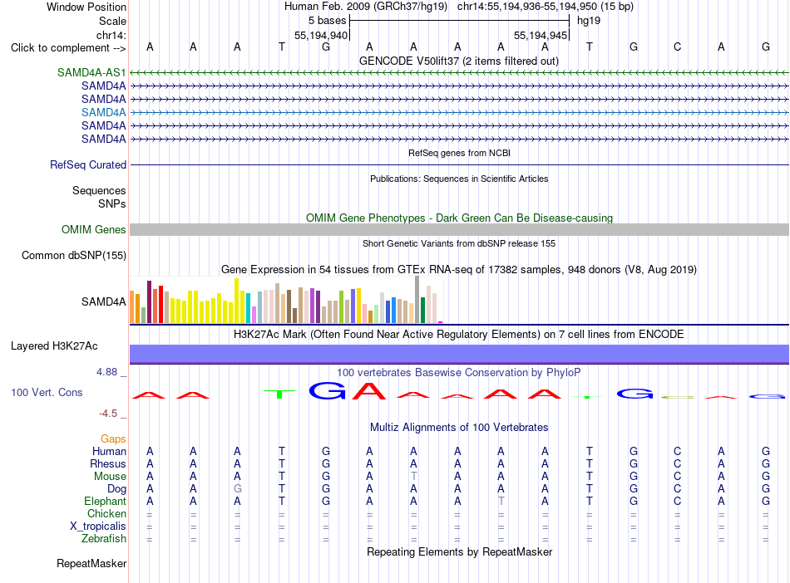Select the Chicken species row label
The height and width of the screenshot is (583, 790).
(x=106, y=513)
